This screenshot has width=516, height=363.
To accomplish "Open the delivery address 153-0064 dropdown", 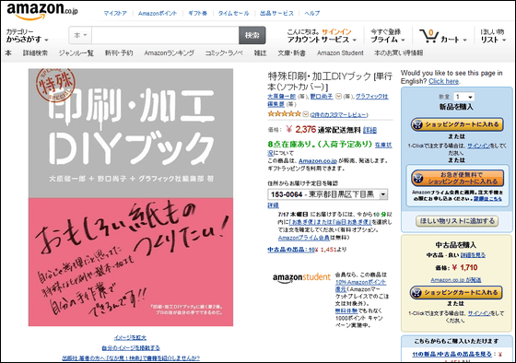I will point(328,194).
